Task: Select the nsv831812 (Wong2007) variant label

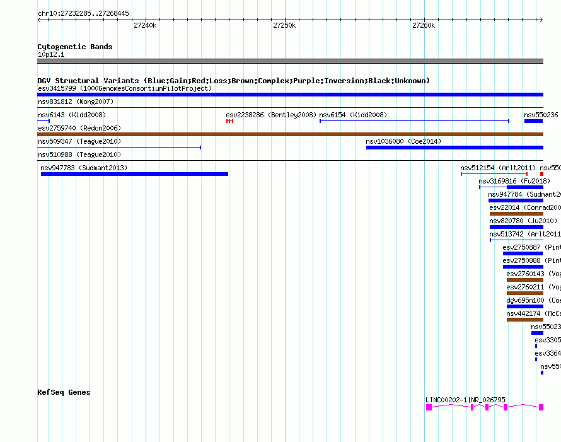Action: (x=76, y=102)
